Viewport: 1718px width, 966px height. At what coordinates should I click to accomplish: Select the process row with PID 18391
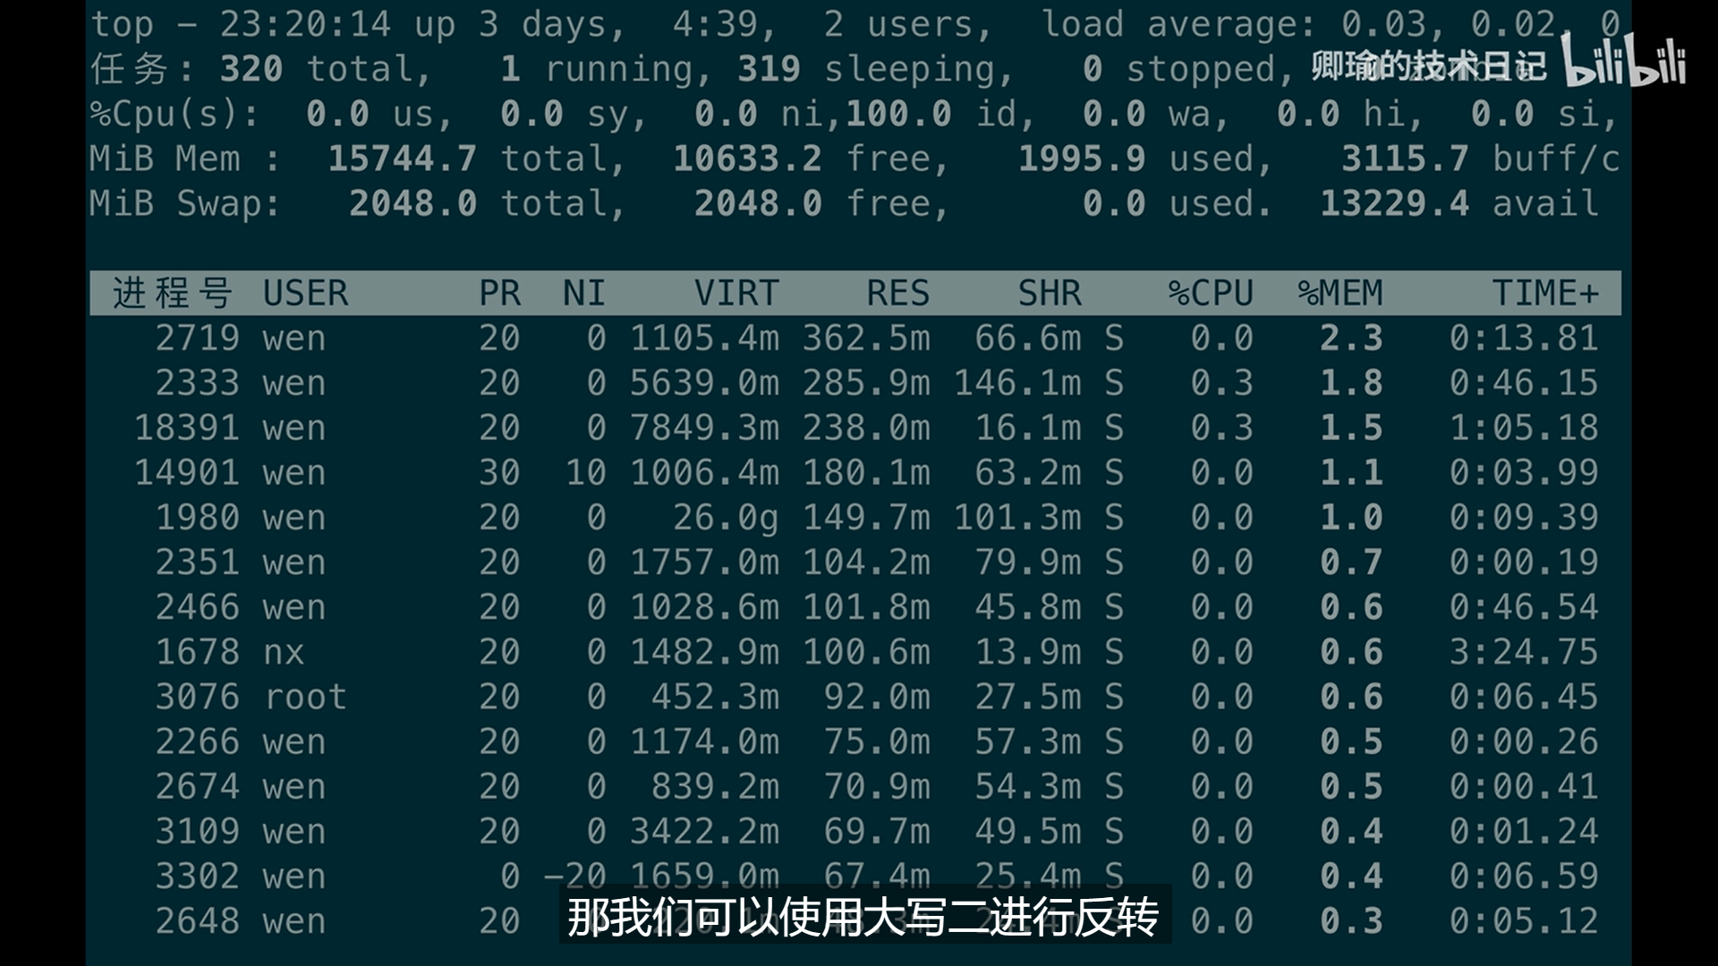(187, 428)
